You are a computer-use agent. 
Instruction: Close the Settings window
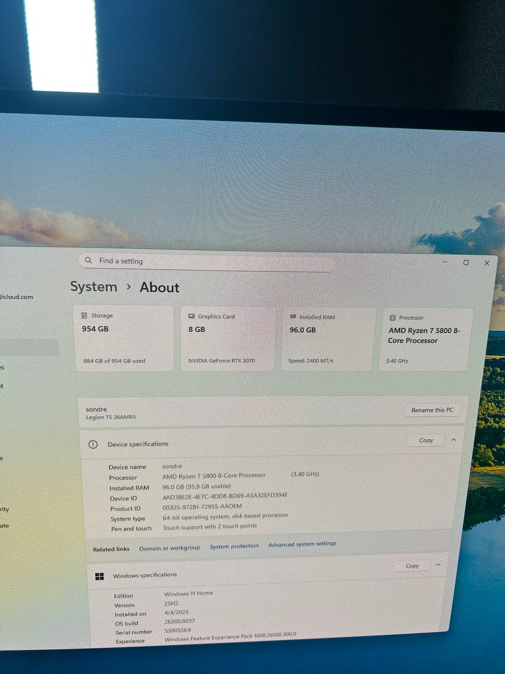[487, 263]
